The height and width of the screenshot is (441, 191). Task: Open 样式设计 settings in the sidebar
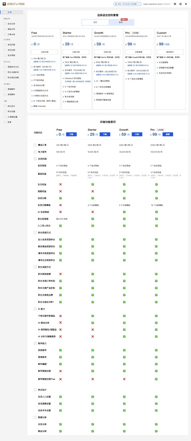tap(11, 106)
